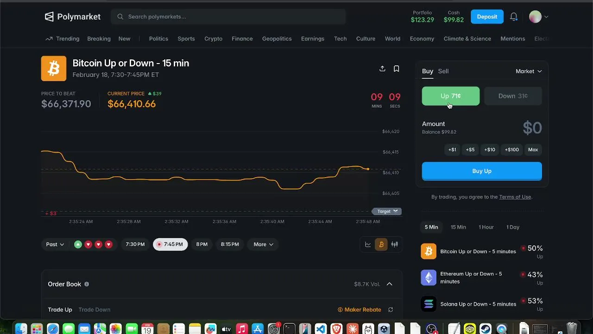Screen dimensions: 593x334
Task: Open the profile avatar menu
Action: coord(538,17)
